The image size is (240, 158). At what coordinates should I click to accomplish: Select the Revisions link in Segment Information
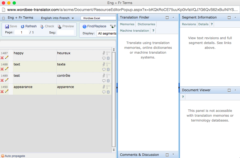click(189, 24)
